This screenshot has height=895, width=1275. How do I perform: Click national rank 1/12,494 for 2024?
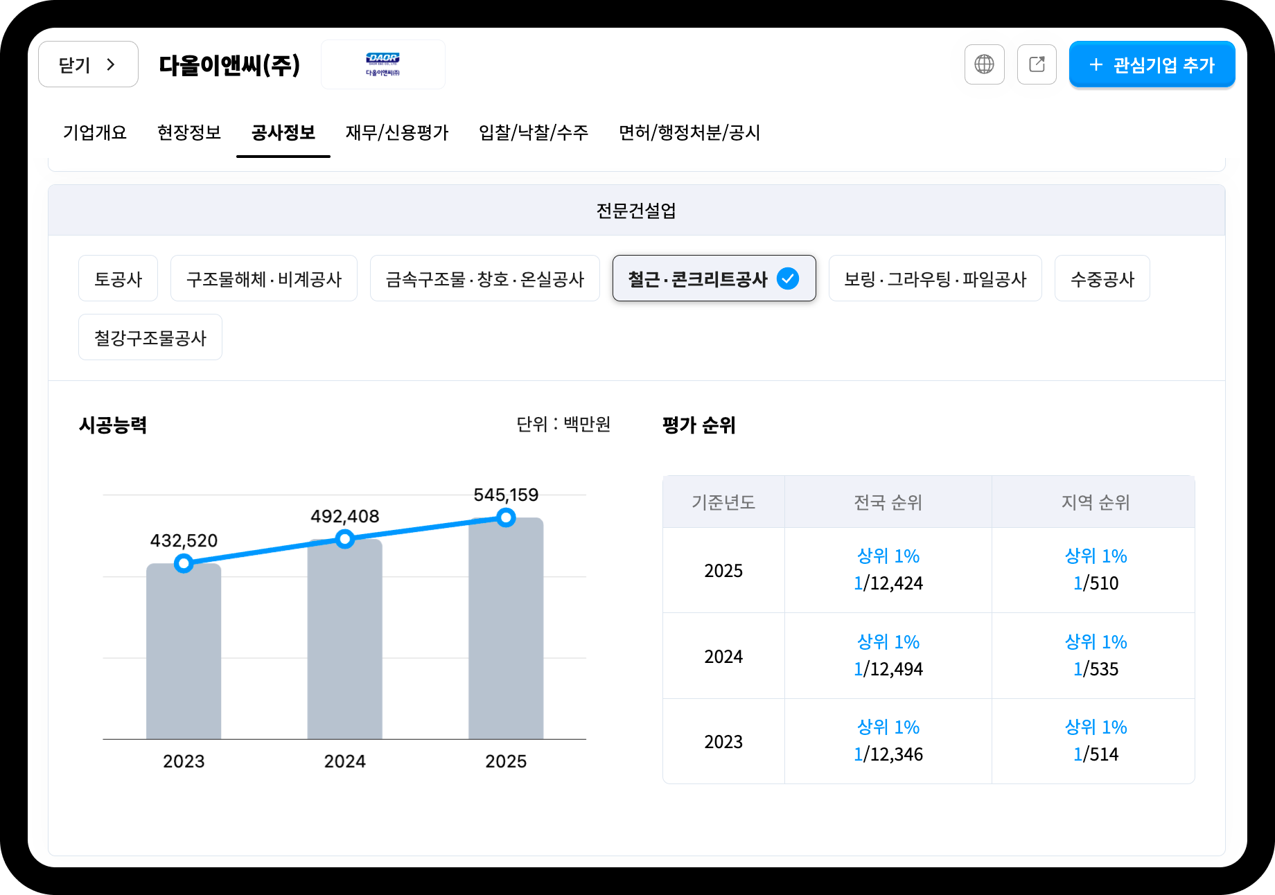[888, 669]
